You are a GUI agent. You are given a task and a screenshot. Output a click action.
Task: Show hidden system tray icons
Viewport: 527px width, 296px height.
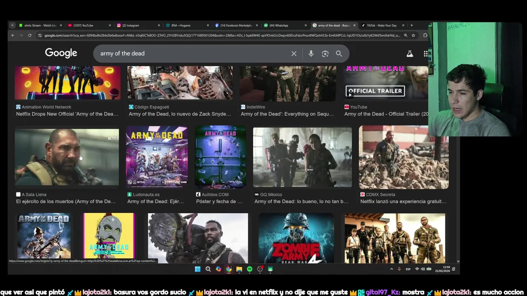point(392,269)
